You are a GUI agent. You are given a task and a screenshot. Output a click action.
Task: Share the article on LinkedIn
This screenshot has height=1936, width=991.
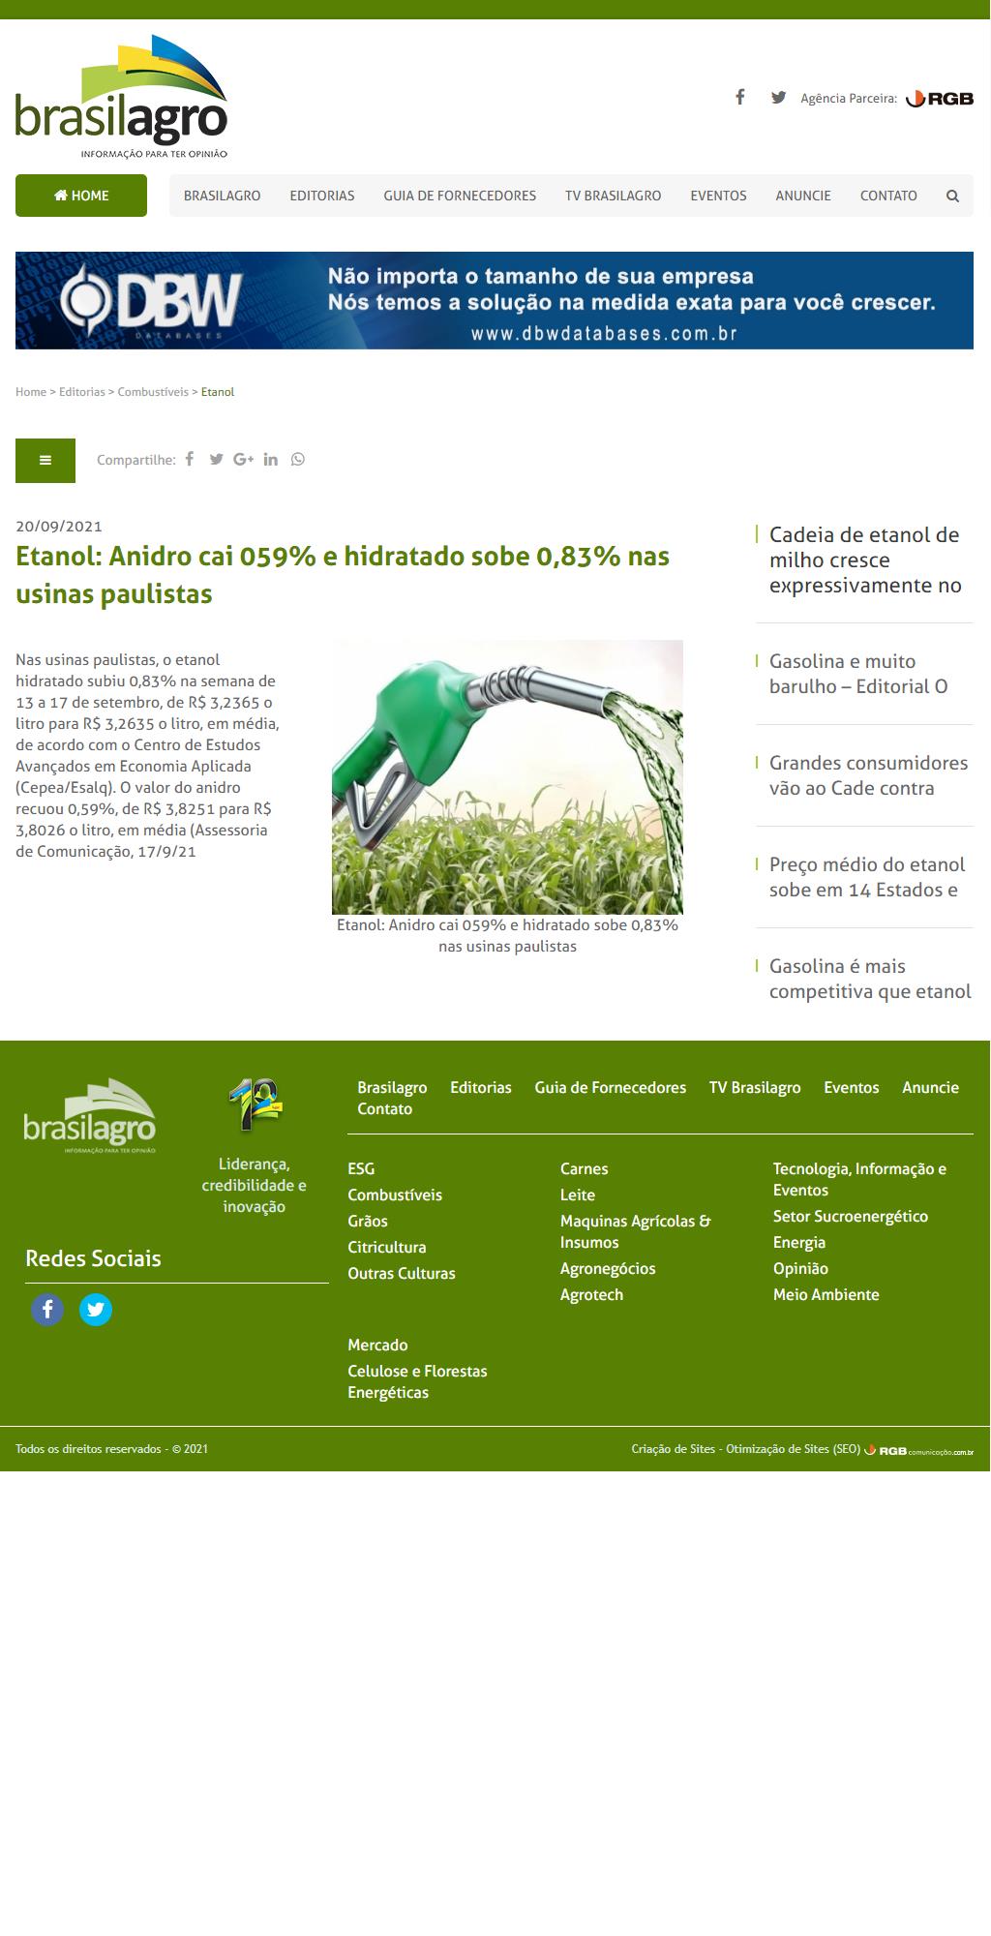tap(271, 459)
